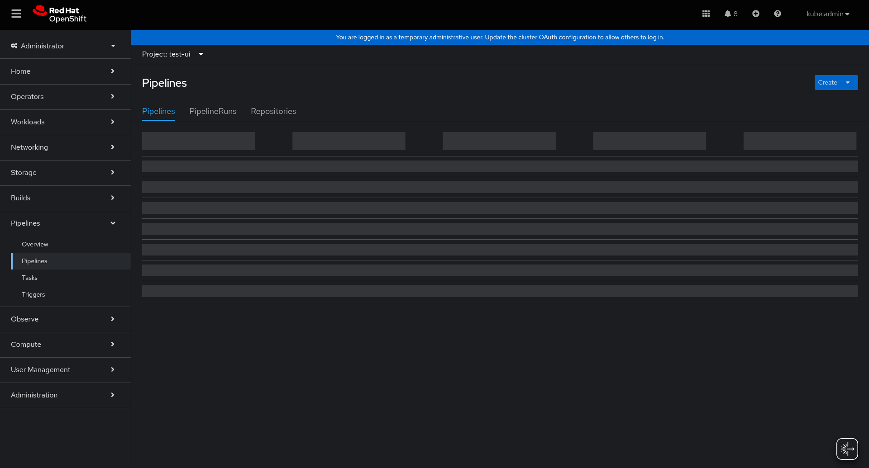Open the Create dropdown button
The image size is (869, 468).
836,83
